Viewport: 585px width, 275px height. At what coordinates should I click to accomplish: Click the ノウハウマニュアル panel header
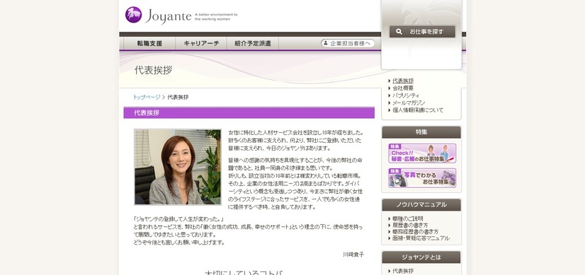pos(421,204)
